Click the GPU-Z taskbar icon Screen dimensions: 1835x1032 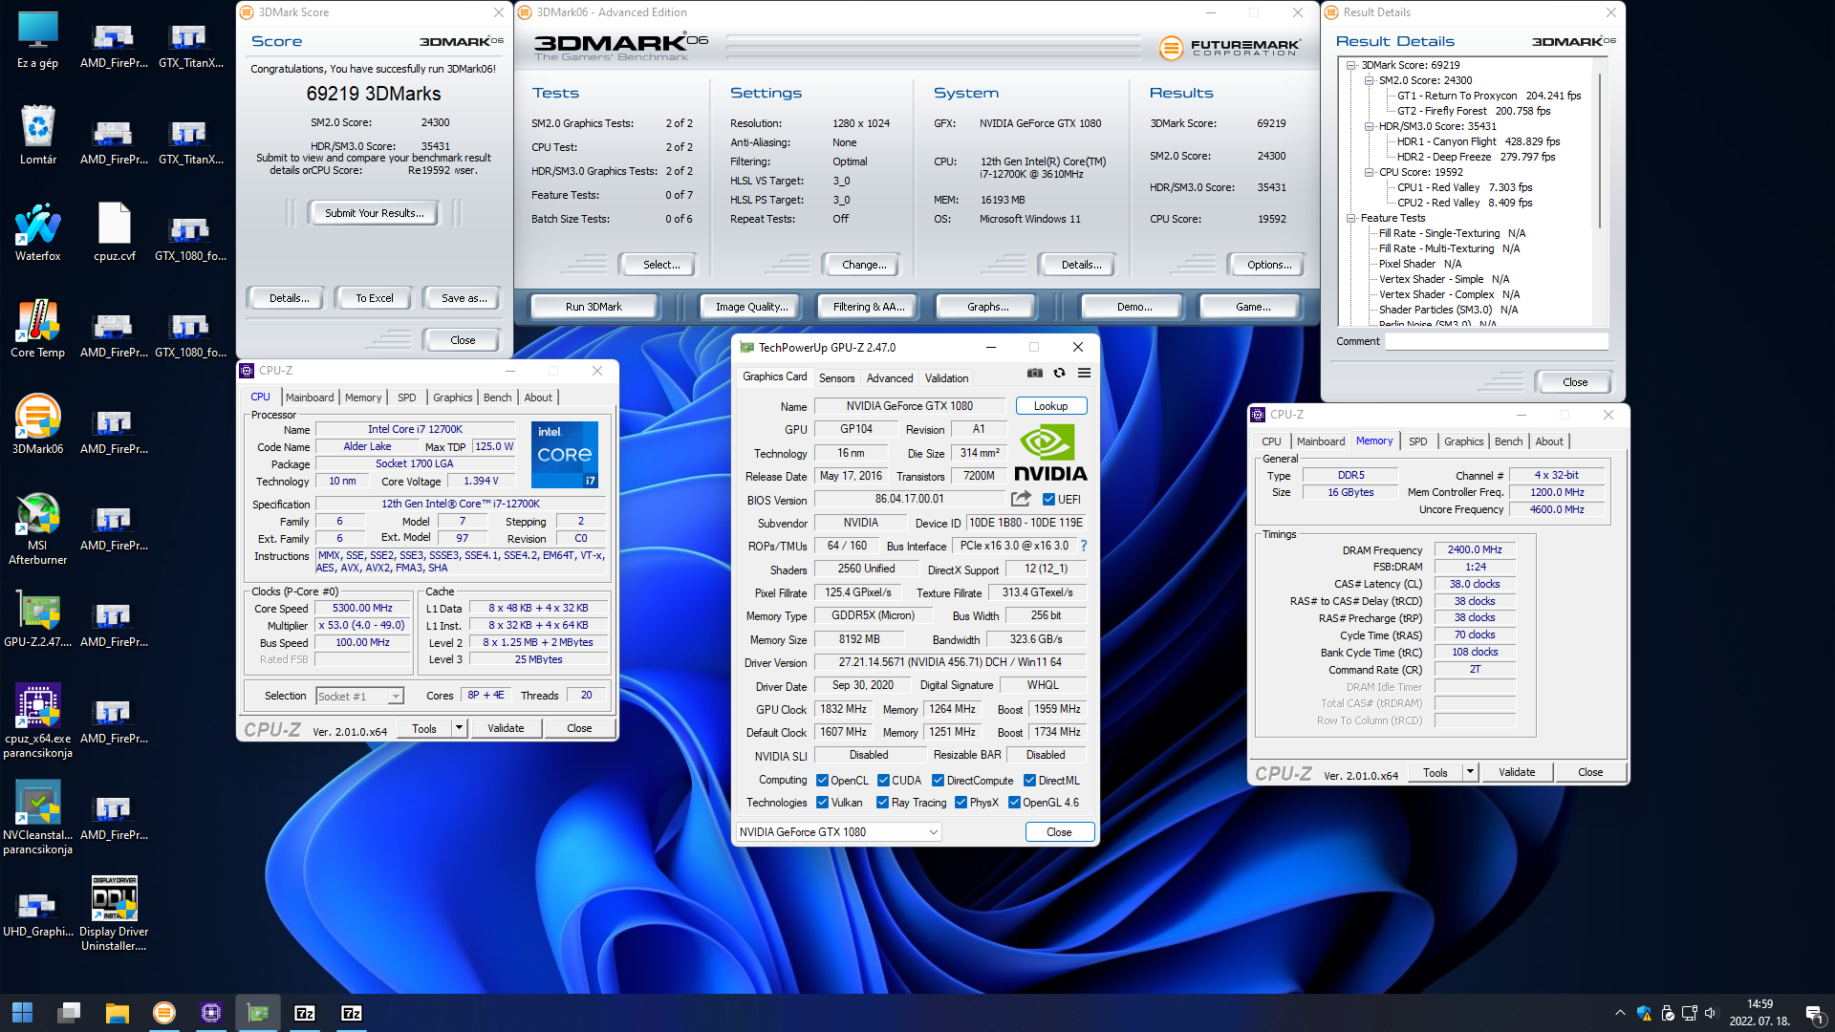pos(258,1012)
